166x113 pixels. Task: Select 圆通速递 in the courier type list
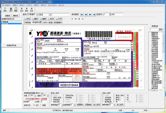click(155, 32)
